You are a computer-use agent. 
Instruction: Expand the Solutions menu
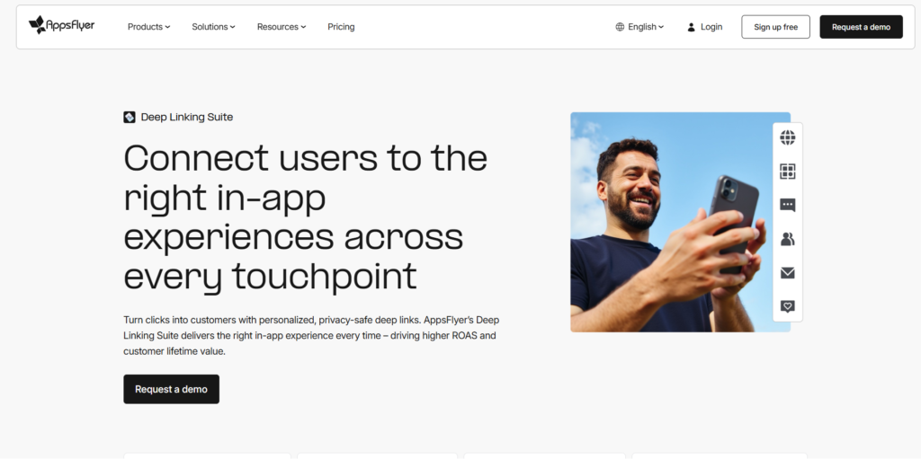213,27
